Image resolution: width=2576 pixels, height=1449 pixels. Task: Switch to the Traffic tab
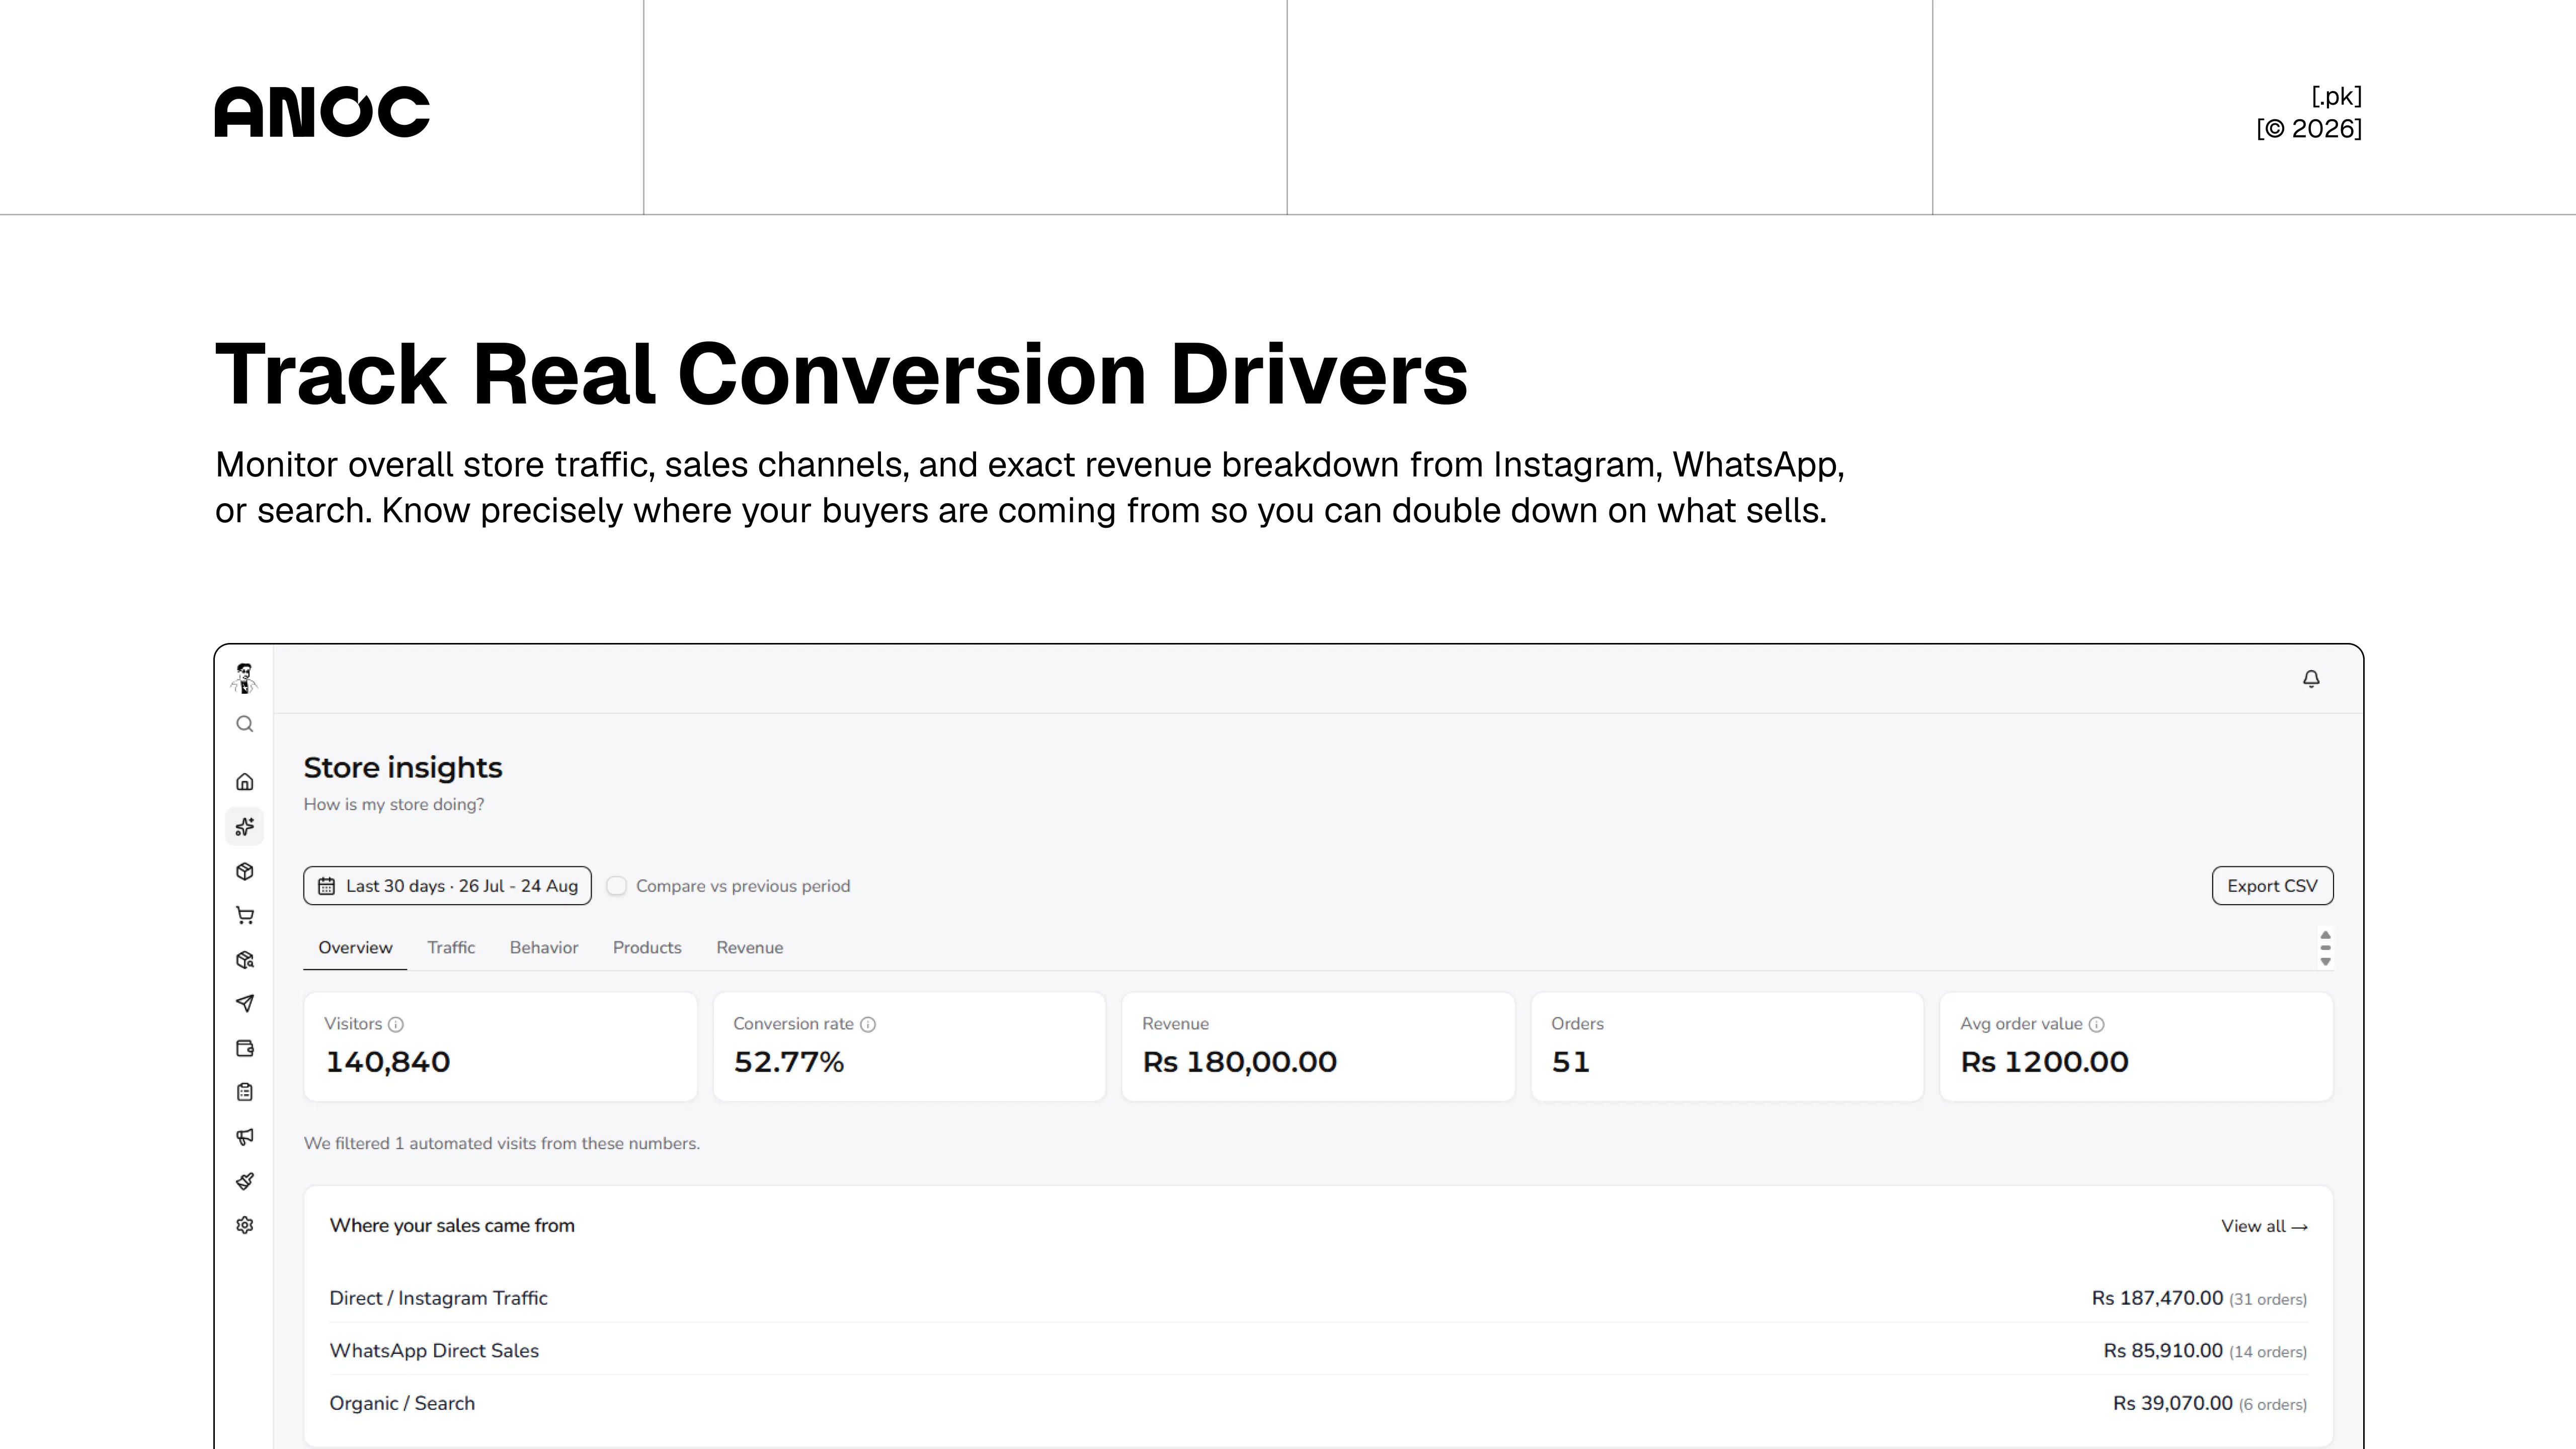point(451,947)
